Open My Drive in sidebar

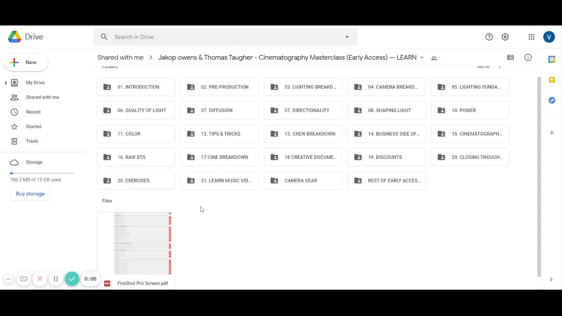coord(35,83)
